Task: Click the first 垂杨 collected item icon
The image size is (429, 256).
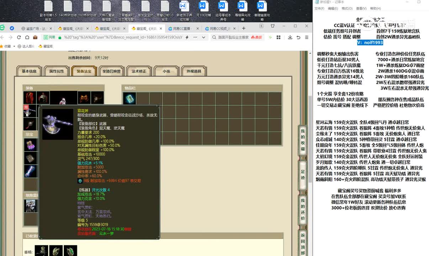Action: pyautogui.click(x=41, y=251)
